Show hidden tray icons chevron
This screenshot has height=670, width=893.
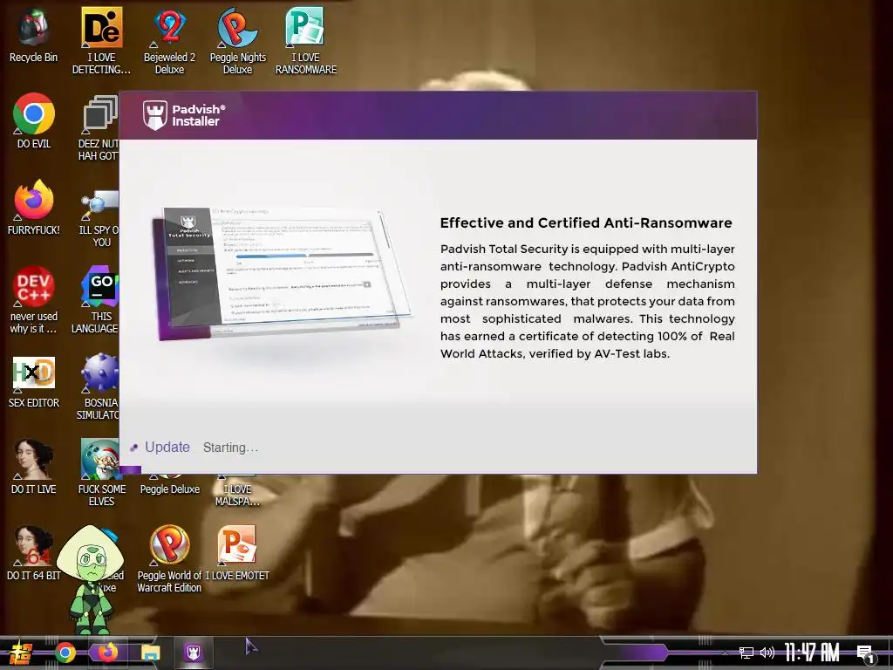pos(725,653)
